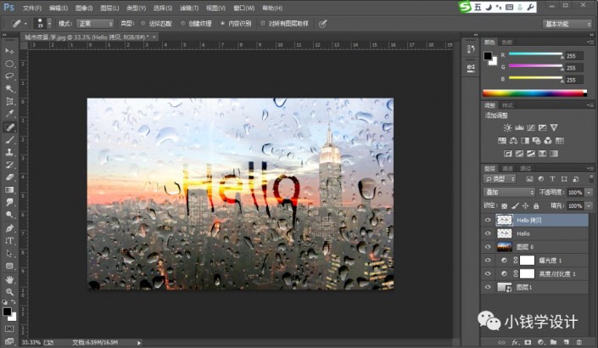Image resolution: width=598 pixels, height=348 pixels.
Task: Open the 图像(I) menu
Action: pyautogui.click(x=84, y=8)
